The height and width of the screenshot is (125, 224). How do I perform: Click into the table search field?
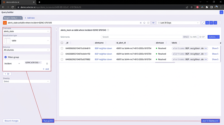(141, 37)
